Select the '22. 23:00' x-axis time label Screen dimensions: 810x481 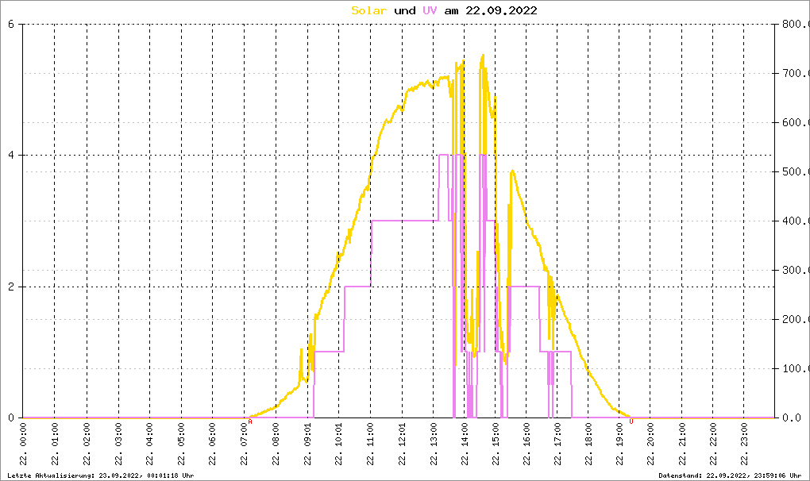pos(743,448)
